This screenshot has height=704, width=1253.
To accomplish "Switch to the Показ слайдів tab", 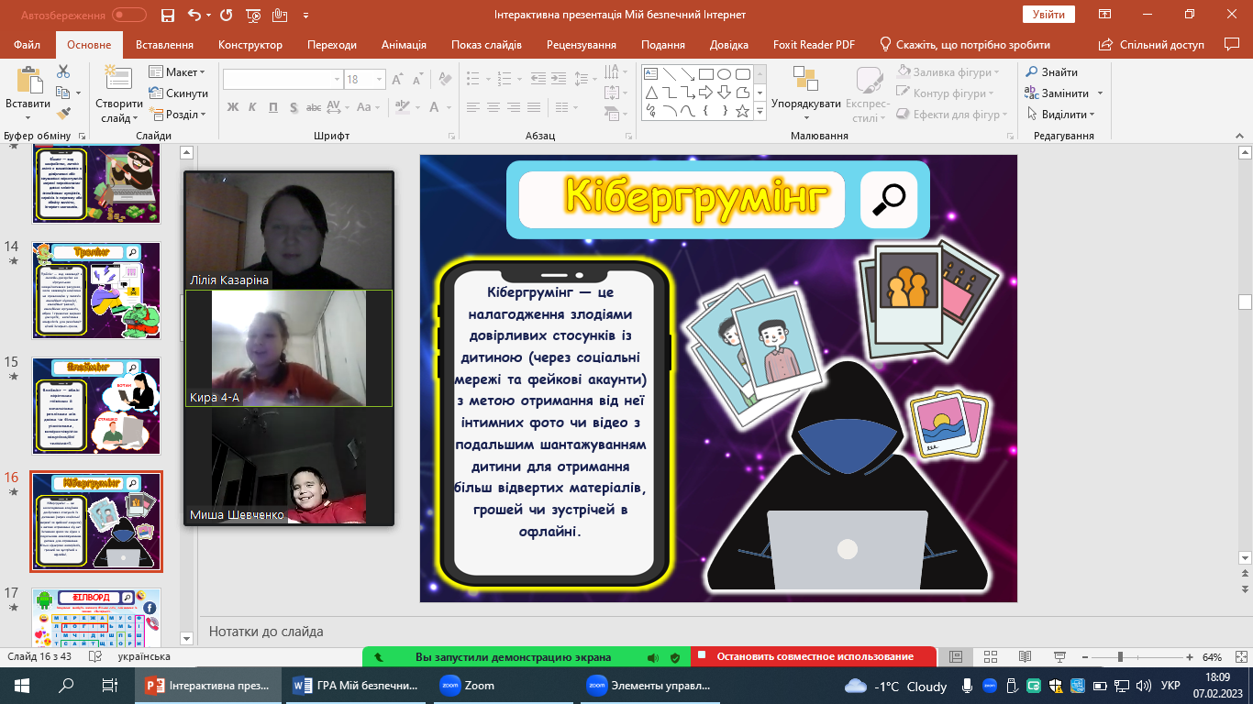I will [486, 45].
